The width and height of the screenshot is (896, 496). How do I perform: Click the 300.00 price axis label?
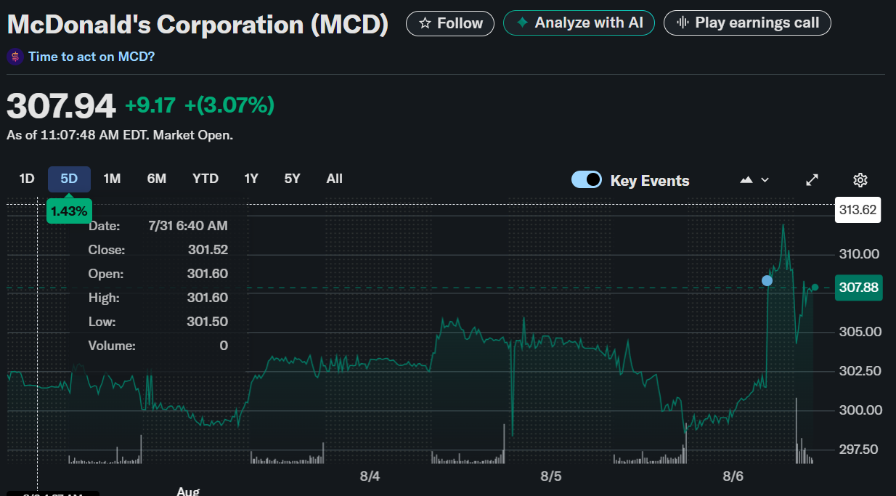[x=860, y=410]
